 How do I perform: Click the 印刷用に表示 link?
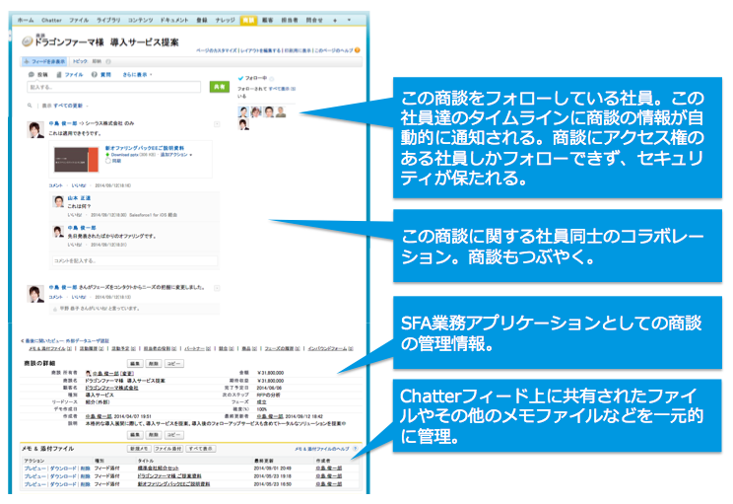[x=298, y=50]
